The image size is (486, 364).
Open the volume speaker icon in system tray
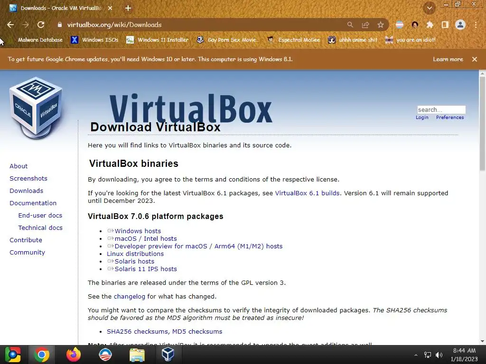[439, 355]
